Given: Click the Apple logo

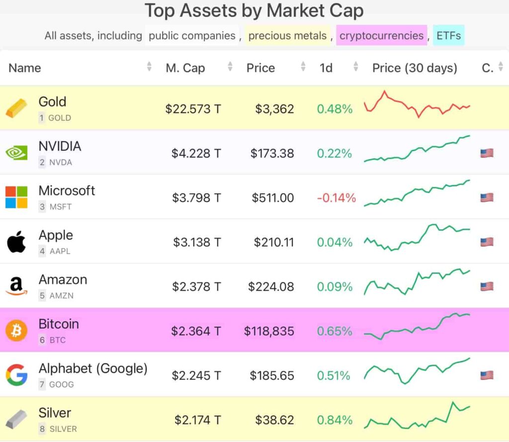Looking at the screenshot, I should coord(16,242).
